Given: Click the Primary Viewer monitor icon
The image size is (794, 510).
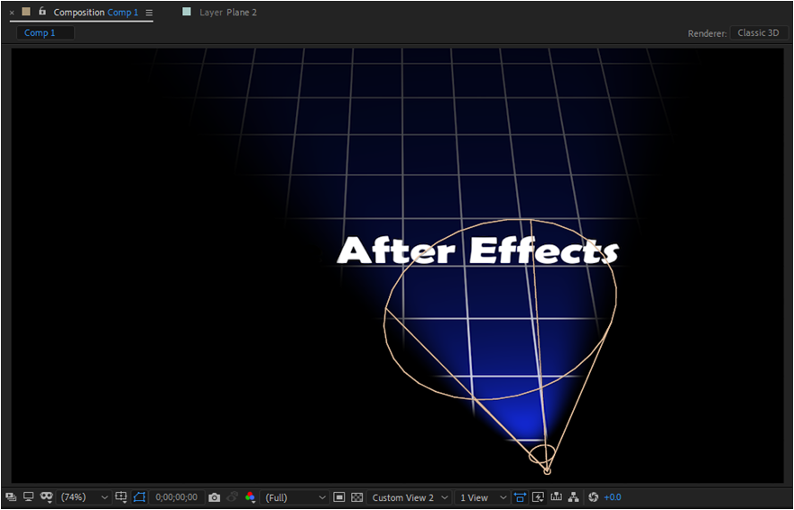Looking at the screenshot, I should coord(28,497).
